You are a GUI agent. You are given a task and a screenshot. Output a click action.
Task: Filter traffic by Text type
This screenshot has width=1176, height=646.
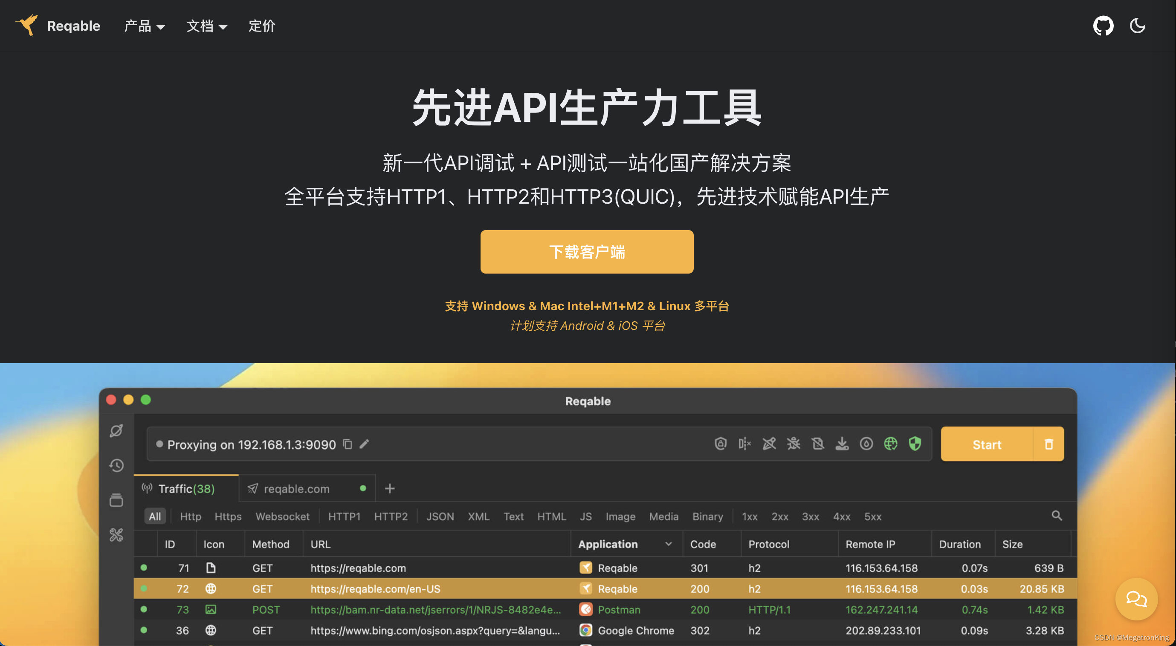513,516
